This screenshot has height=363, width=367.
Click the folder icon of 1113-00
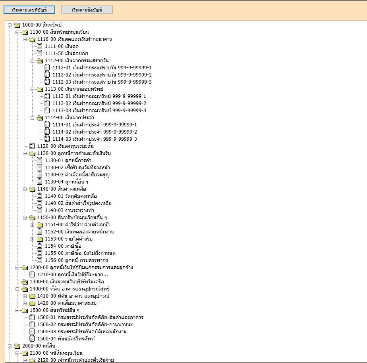[x=39, y=89]
